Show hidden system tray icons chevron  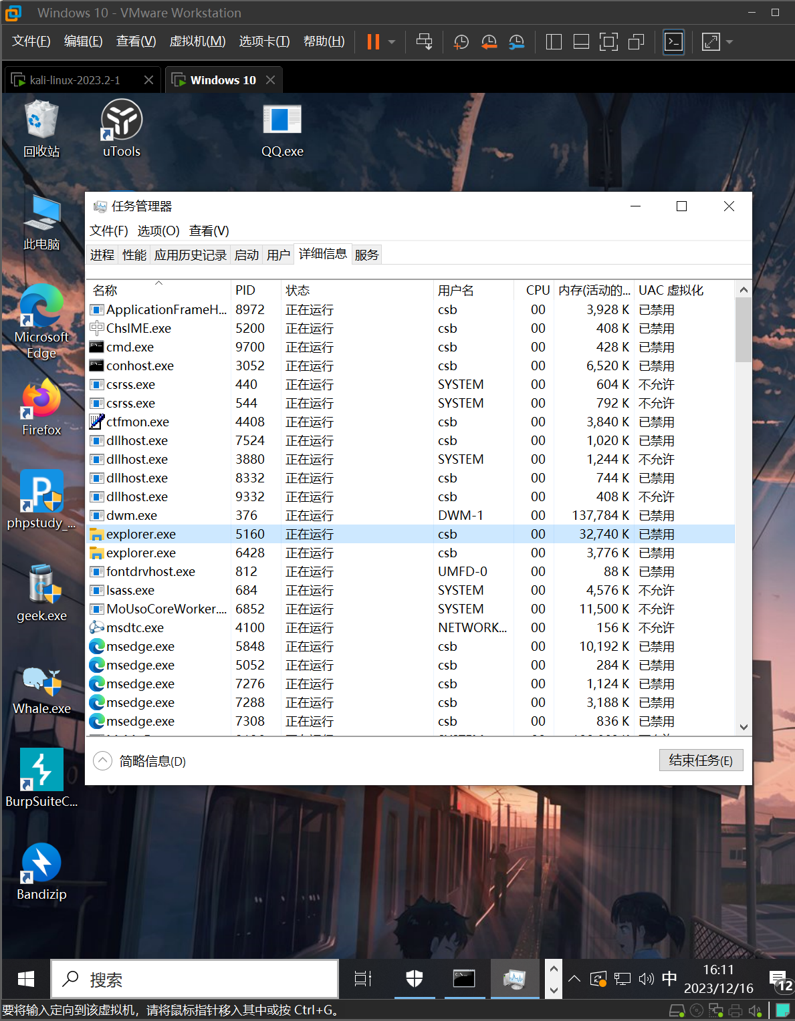click(x=574, y=980)
